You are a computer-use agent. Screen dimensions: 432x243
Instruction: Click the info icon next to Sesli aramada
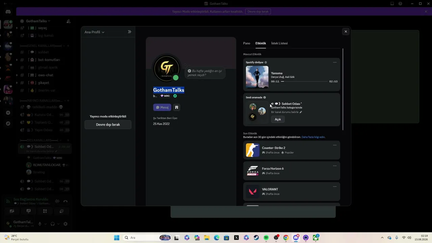pos(265,98)
